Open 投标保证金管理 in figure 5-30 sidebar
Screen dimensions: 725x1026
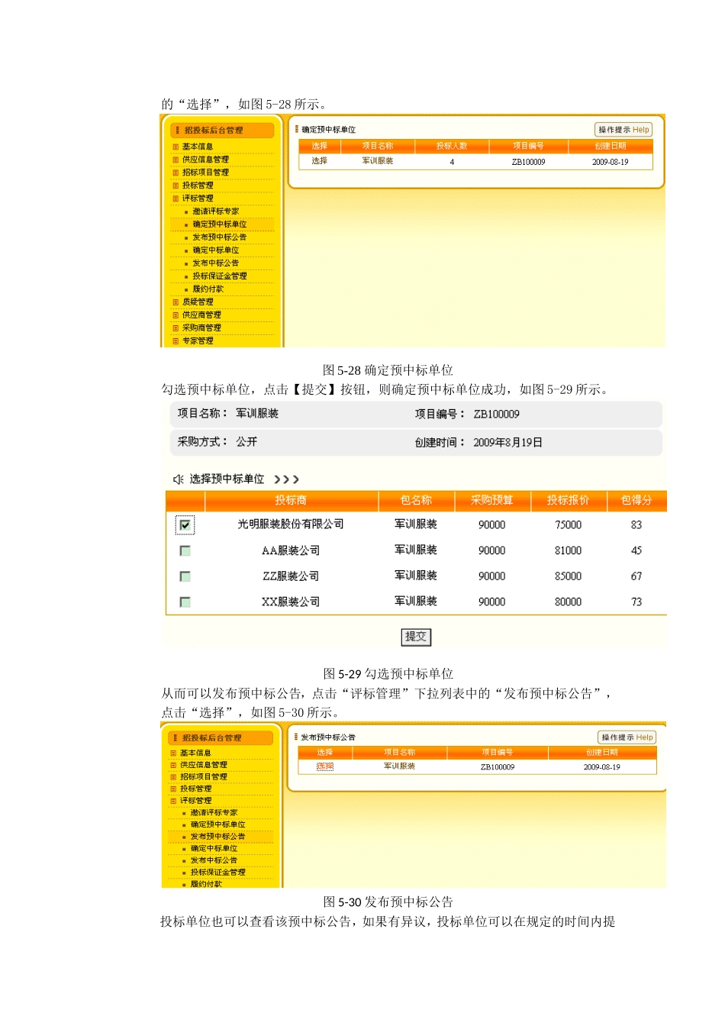point(217,873)
